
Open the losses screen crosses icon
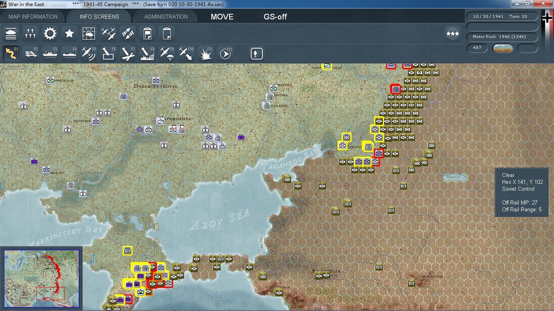(30, 34)
